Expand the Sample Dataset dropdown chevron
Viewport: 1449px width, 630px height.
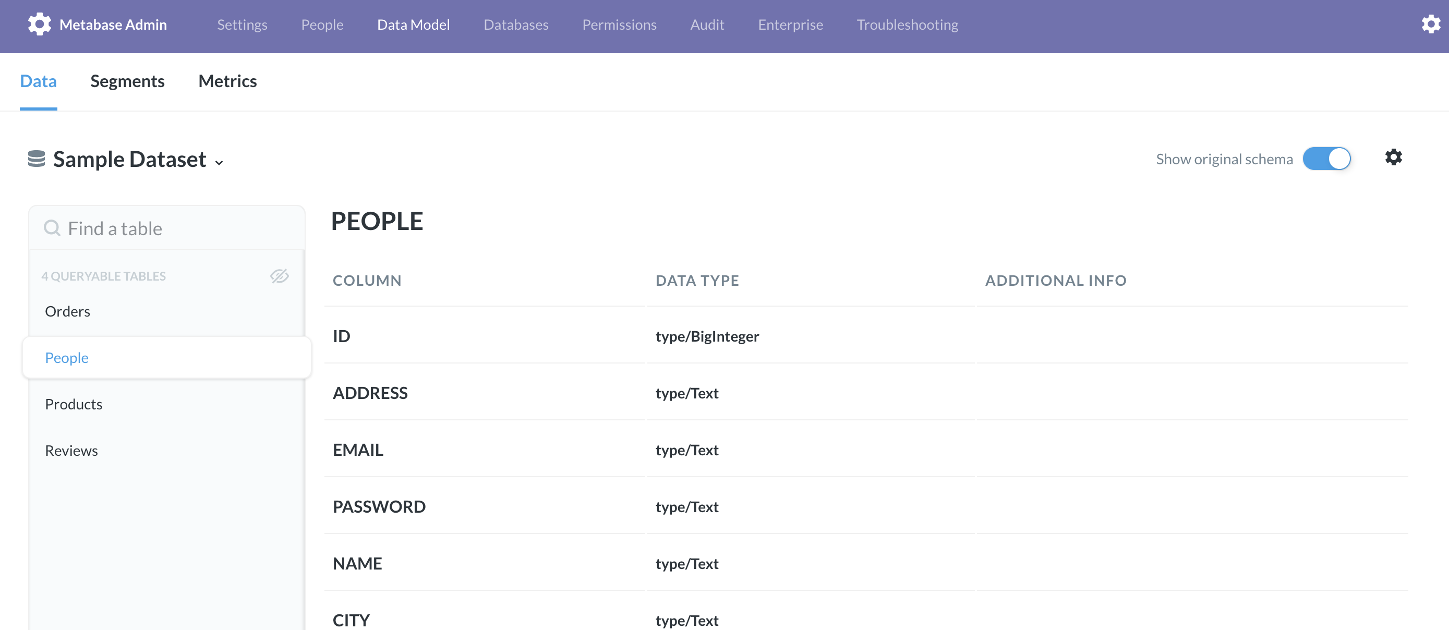tap(220, 162)
